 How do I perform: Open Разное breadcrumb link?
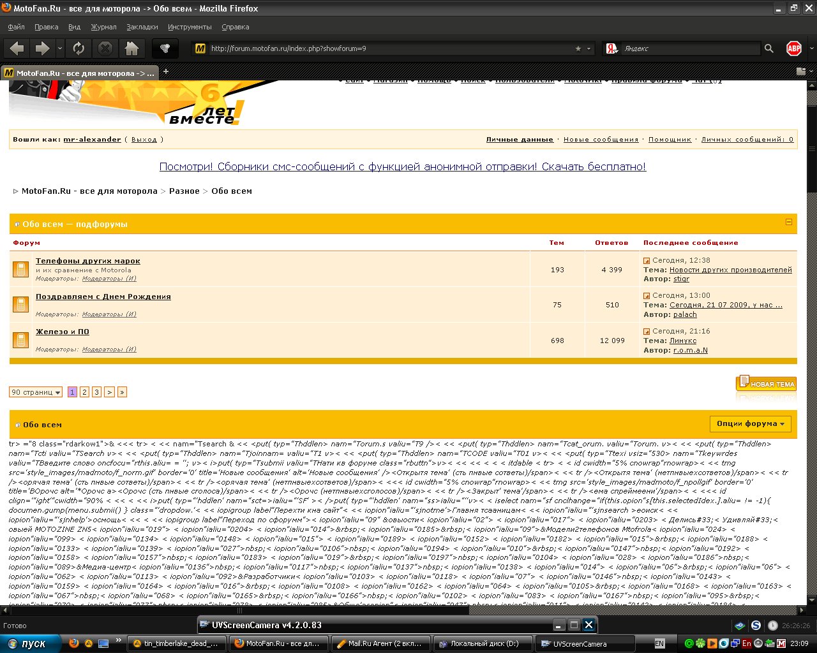pos(184,191)
